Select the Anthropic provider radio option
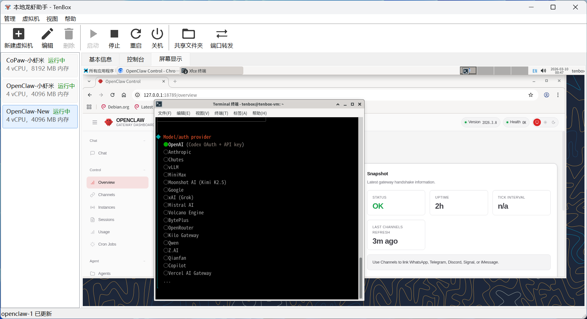This screenshot has width=587, height=319. tap(177, 152)
